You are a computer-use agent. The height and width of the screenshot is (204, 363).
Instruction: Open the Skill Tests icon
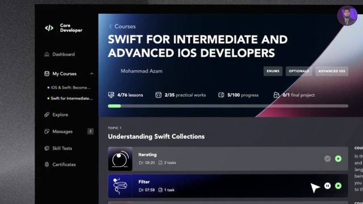[47, 148]
